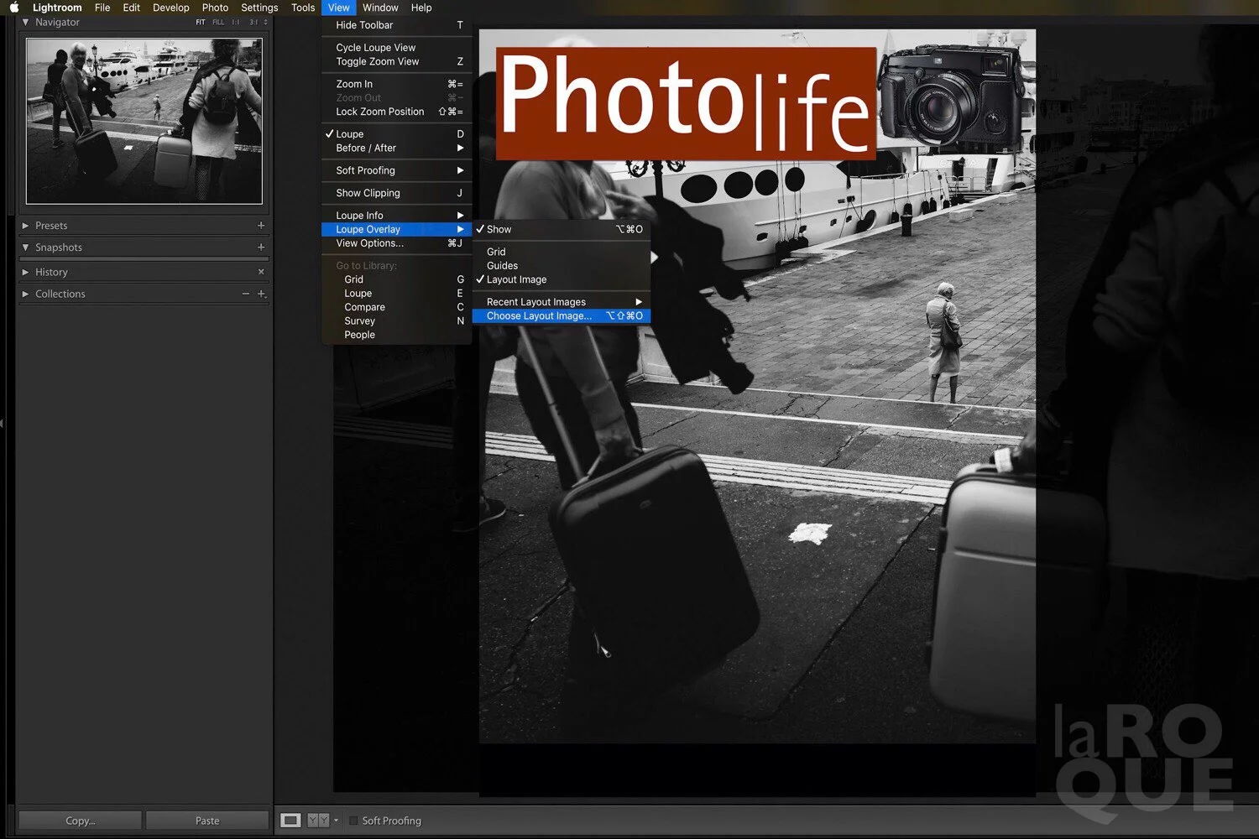Expand the Collections panel

[25, 294]
